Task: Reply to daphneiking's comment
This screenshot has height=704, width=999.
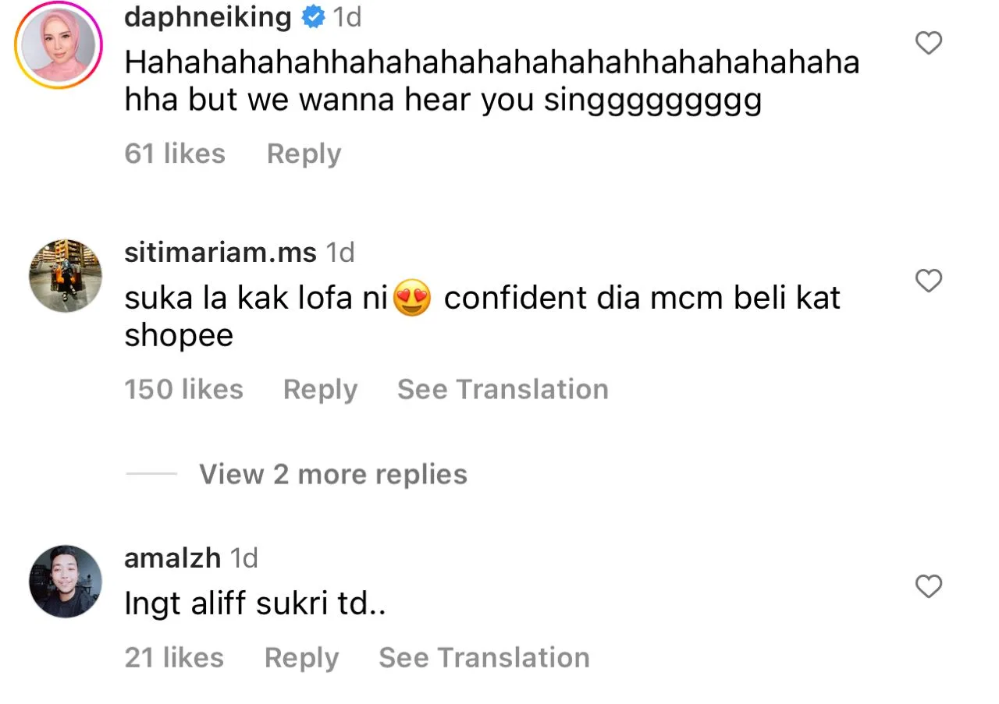Action: pos(304,154)
